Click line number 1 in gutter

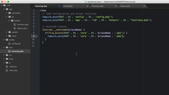(x=34, y=11)
